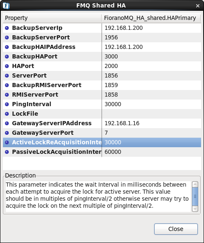Select the BackupServerPort property row
The image size is (204, 243).
click(102, 37)
